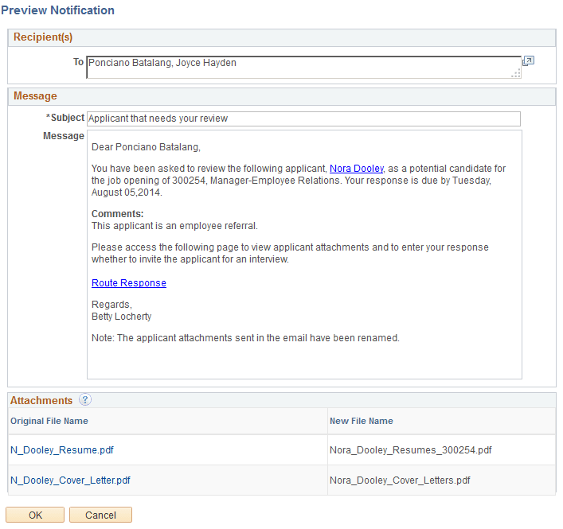
Task: Click the OK button
Action: coord(35,515)
